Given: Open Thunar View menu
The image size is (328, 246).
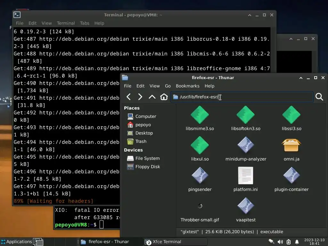Looking at the screenshot, I should 155,86.
